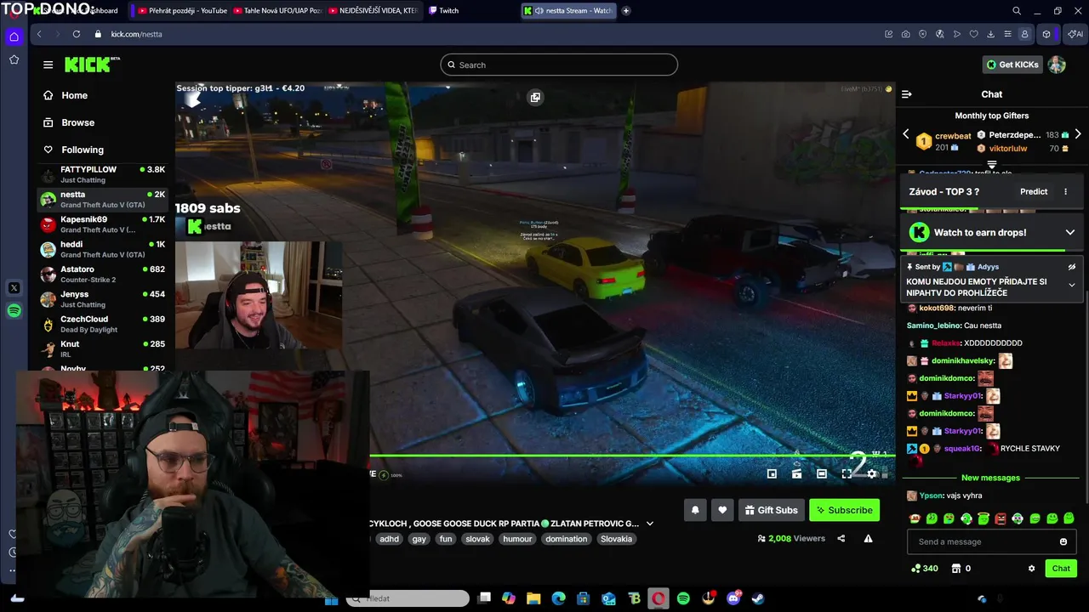The height and width of the screenshot is (612, 1089).
Task: Open the prediction's three-dot options menu
Action: pyautogui.click(x=1065, y=191)
